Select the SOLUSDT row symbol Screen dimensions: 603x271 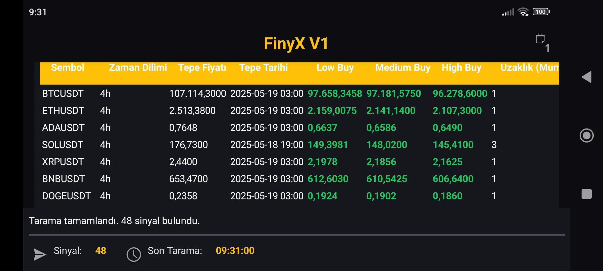tap(62, 145)
